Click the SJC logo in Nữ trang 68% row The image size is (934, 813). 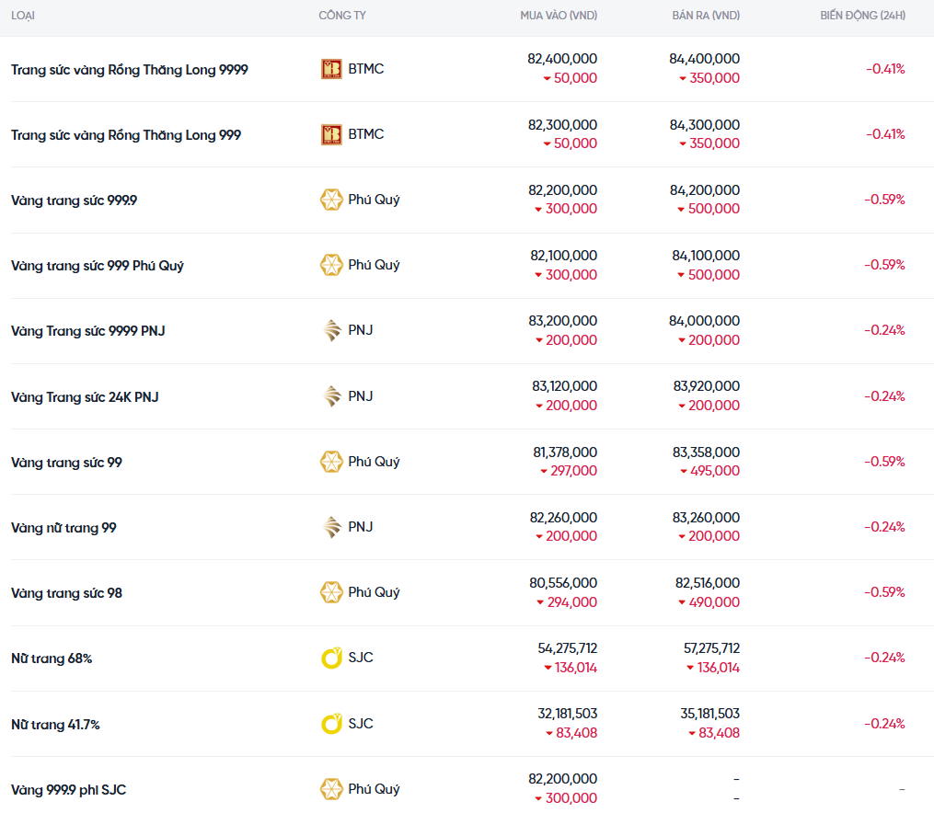pyautogui.click(x=331, y=658)
